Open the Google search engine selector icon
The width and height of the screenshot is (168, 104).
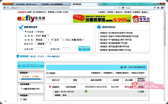point(123,8)
